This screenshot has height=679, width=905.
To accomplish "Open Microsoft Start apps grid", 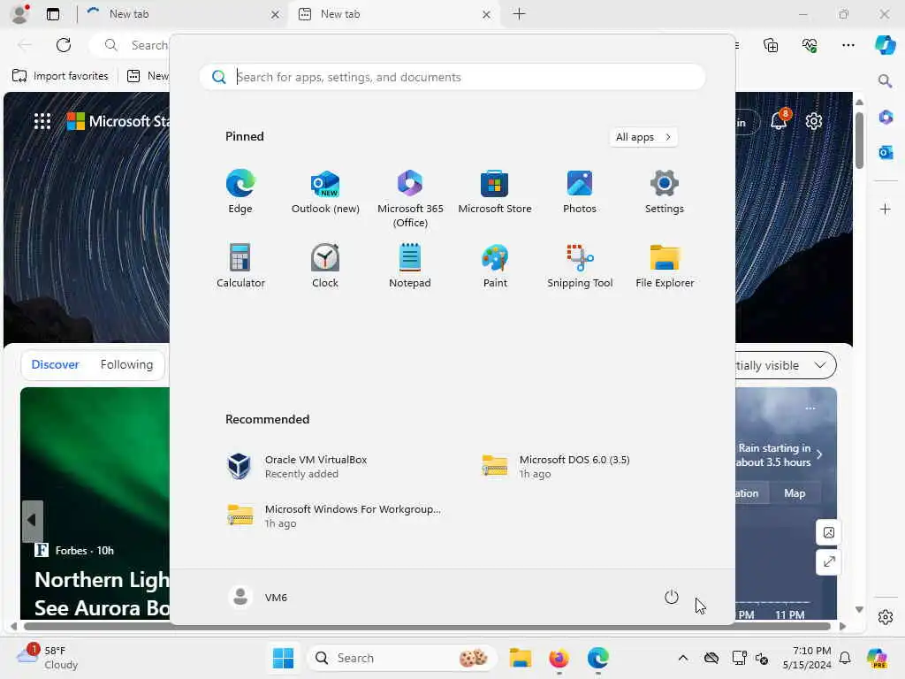I will point(42,121).
